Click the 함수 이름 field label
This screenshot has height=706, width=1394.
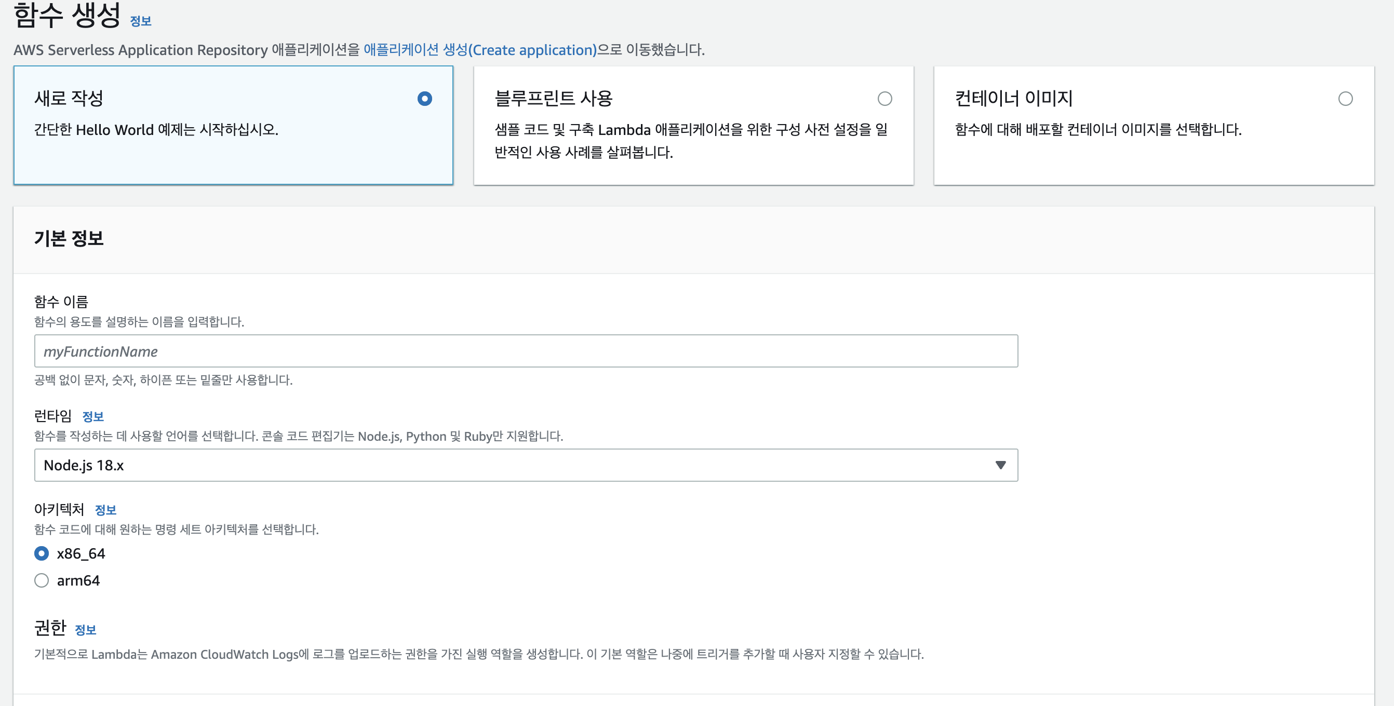click(x=61, y=302)
